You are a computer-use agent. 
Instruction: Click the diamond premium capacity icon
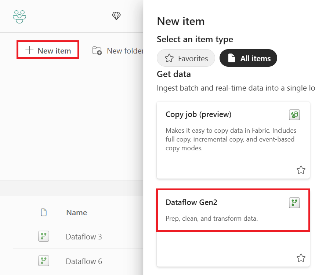click(x=116, y=16)
